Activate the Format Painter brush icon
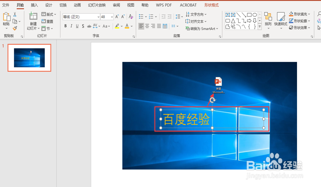The height and width of the screenshot is (187, 321). [15, 28]
